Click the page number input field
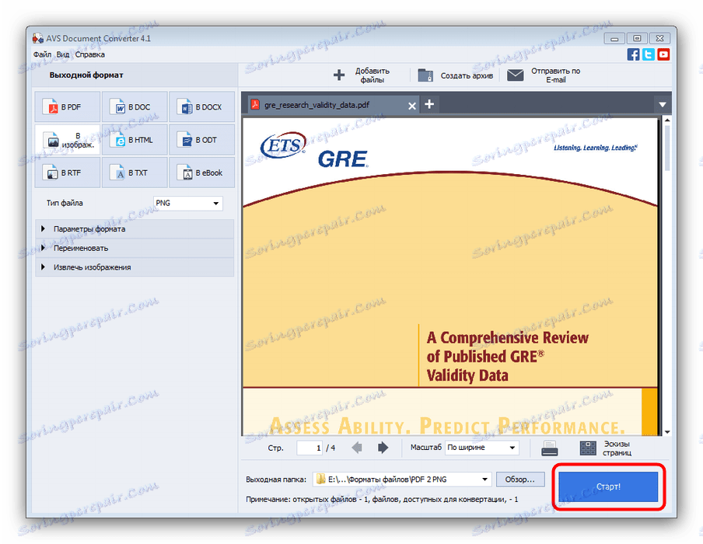 tap(310, 448)
